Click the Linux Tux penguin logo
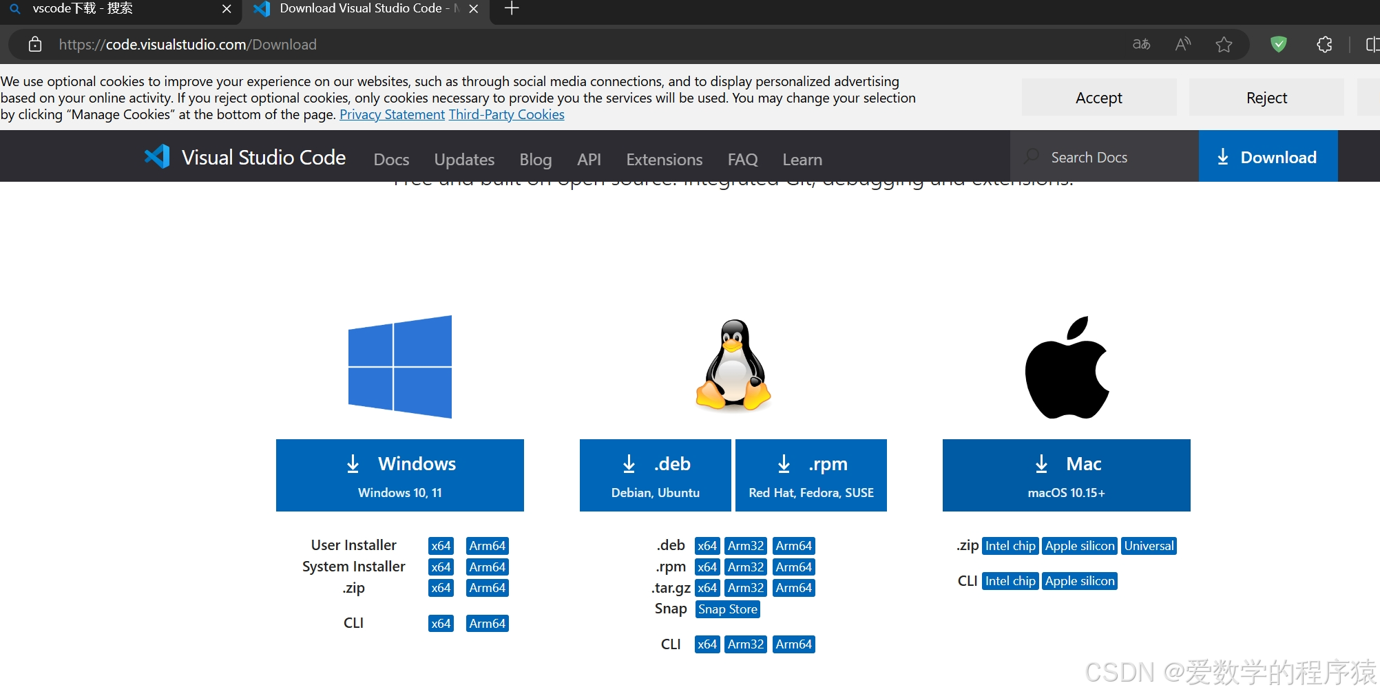 click(733, 366)
